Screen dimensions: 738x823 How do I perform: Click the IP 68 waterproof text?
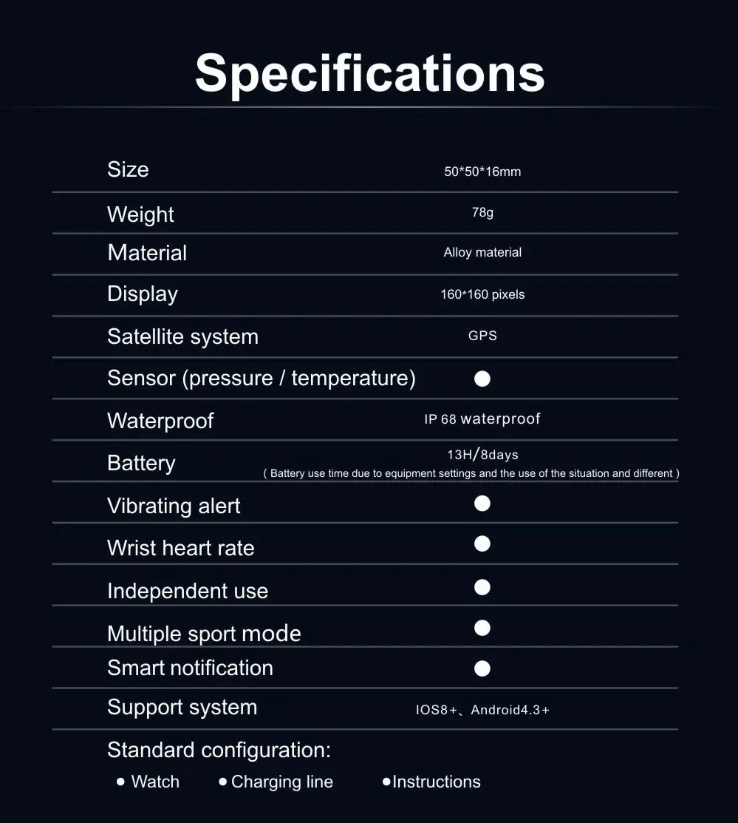(x=482, y=419)
